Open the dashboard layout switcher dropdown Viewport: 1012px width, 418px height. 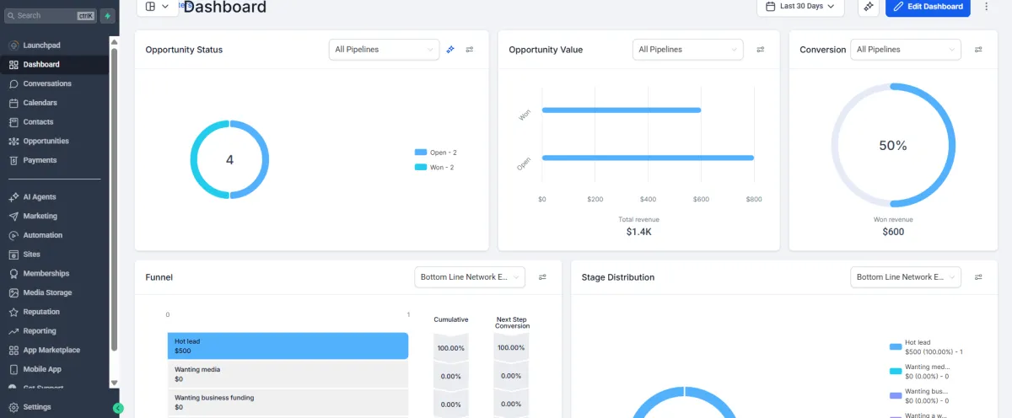click(157, 7)
